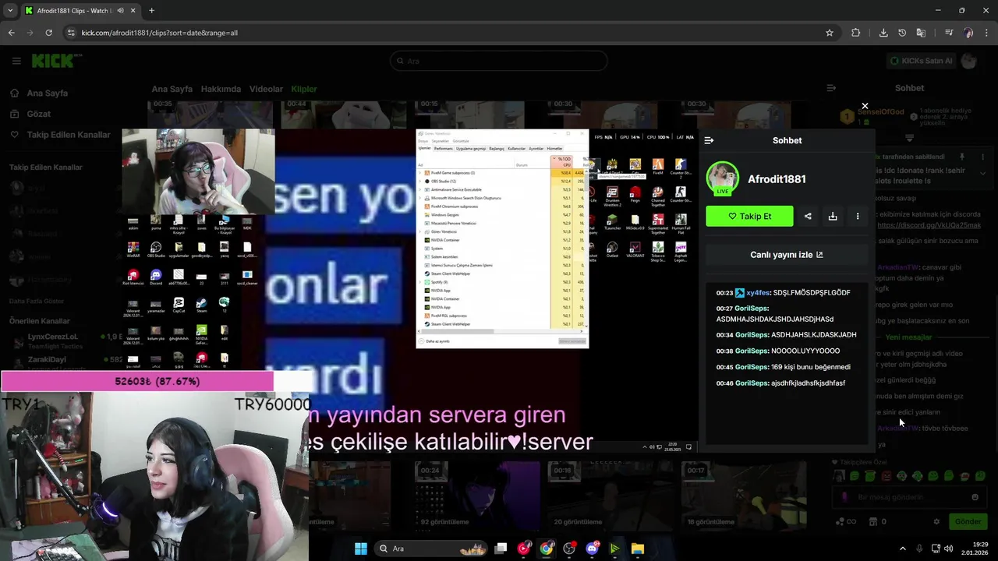Screen dimensions: 998x561
Task: Switch to the channel 'Ana Sayfa' tab
Action: click(172, 89)
